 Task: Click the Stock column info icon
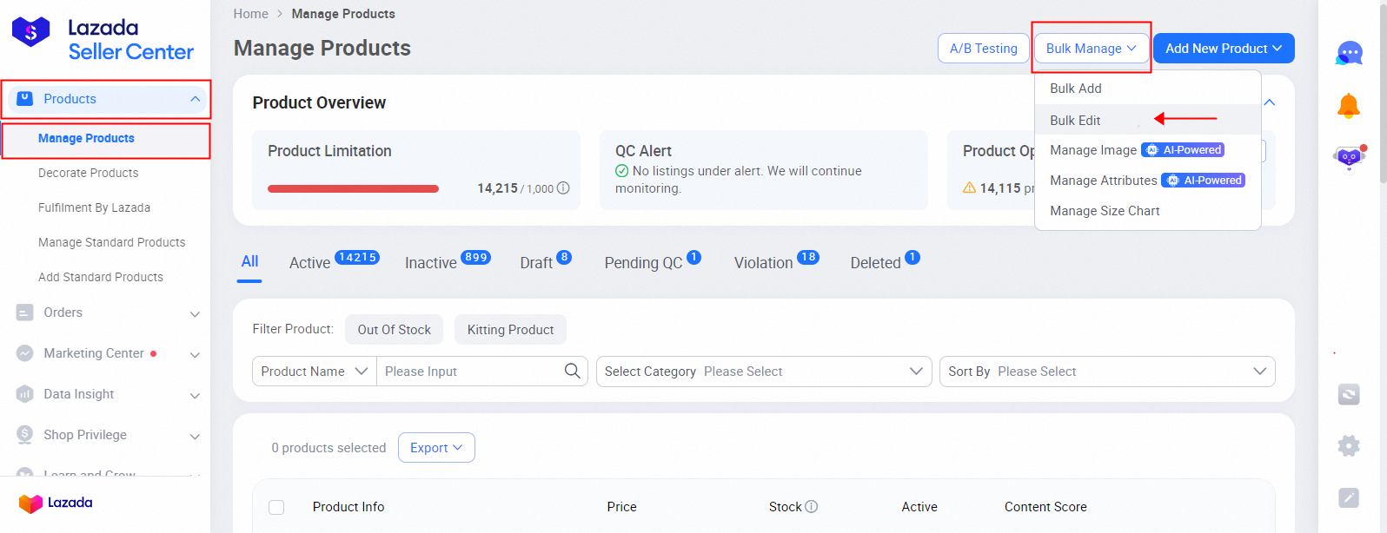pyautogui.click(x=812, y=507)
